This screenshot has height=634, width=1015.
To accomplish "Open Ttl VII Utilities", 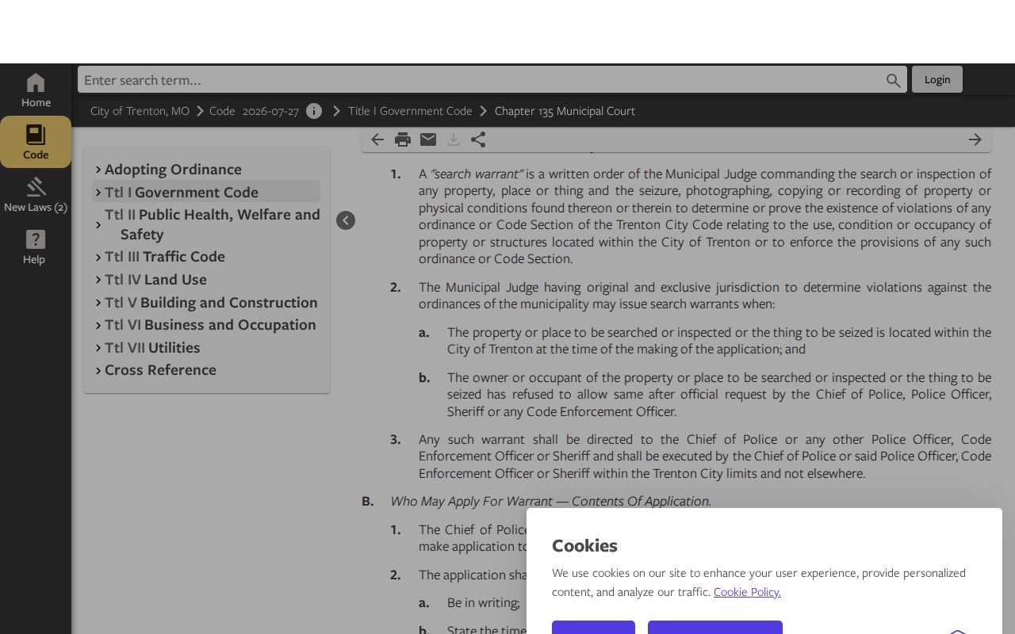I will coord(152,348).
